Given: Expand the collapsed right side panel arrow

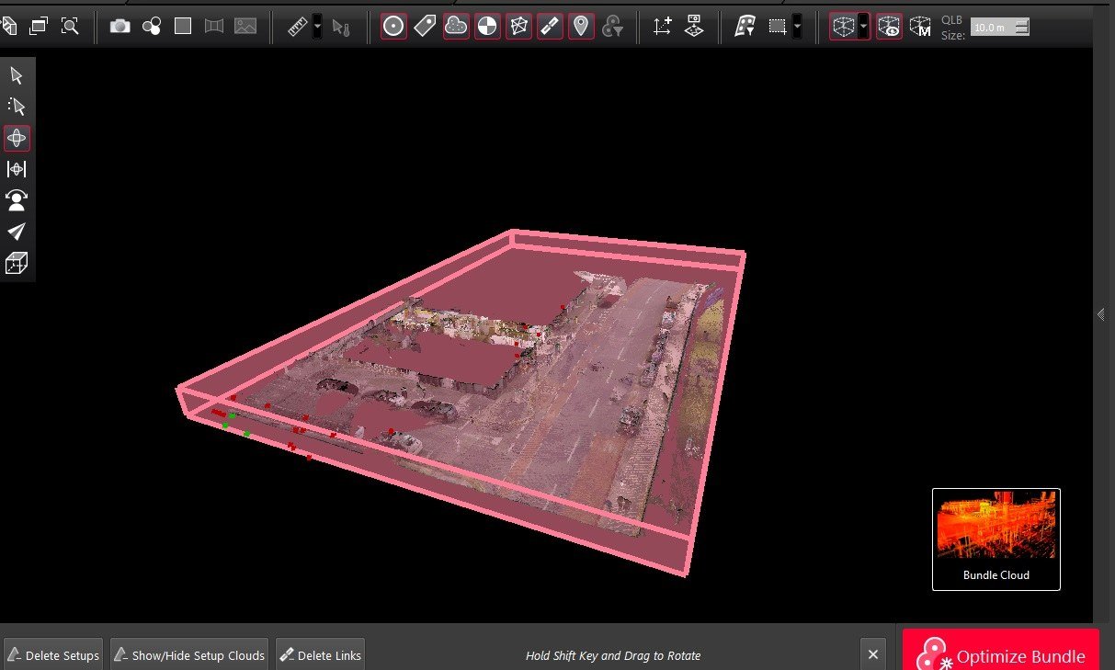Looking at the screenshot, I should click(x=1101, y=314).
